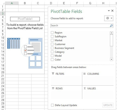Tick the SubRegion field checkbox

[52, 36]
